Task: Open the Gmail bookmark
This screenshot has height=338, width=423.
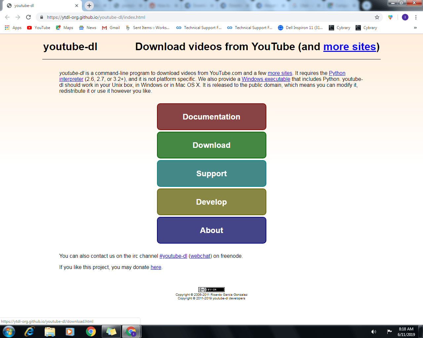Action: coord(111,28)
